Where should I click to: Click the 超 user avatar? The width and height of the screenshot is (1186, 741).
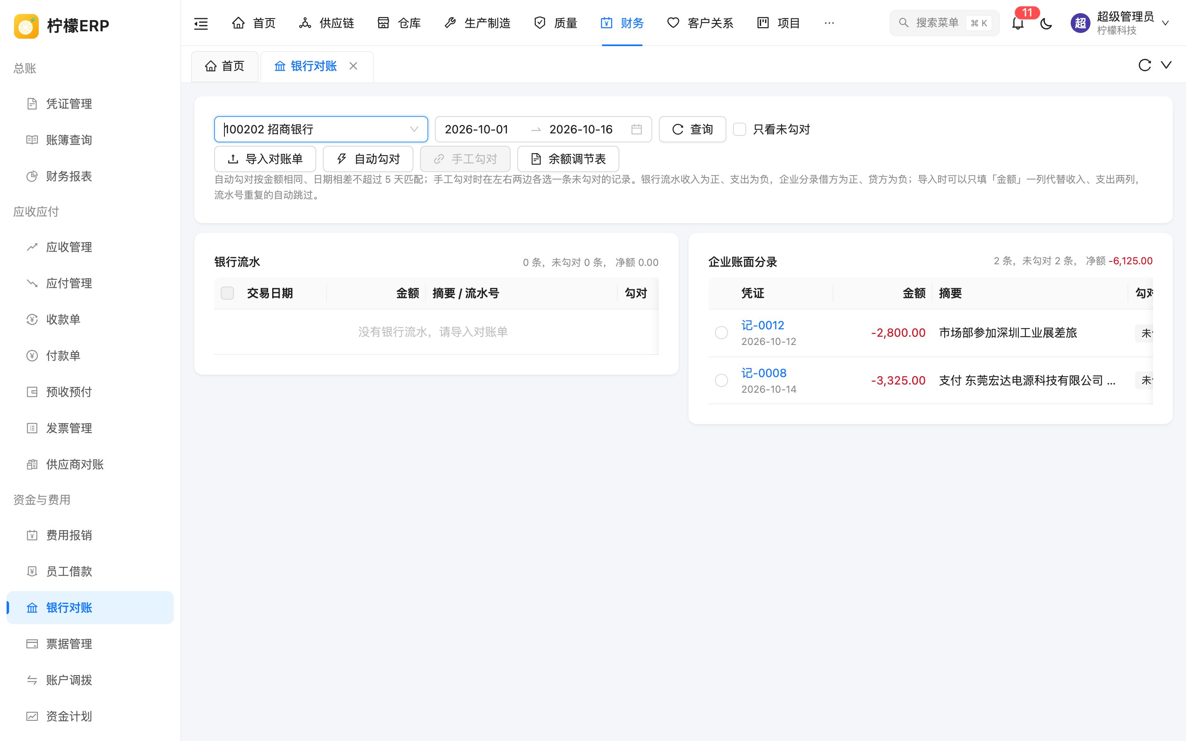(x=1080, y=23)
